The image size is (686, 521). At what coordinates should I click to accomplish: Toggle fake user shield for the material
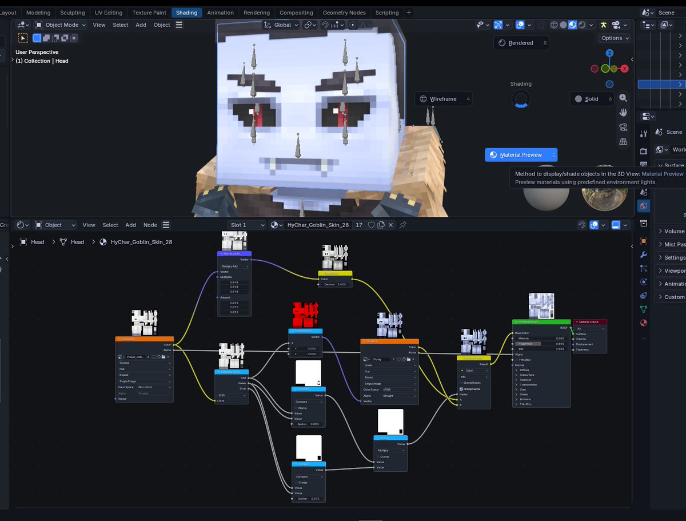tap(371, 225)
